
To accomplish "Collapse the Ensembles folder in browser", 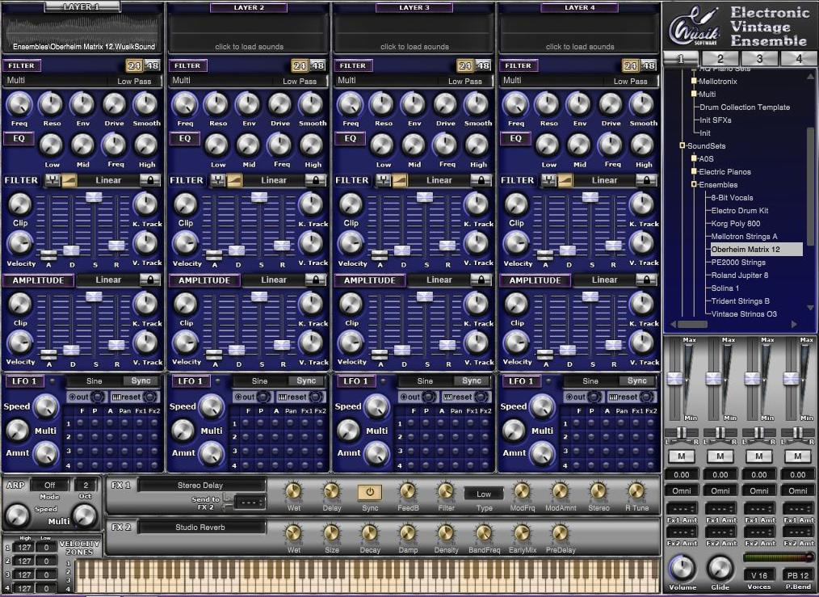I will coord(694,184).
